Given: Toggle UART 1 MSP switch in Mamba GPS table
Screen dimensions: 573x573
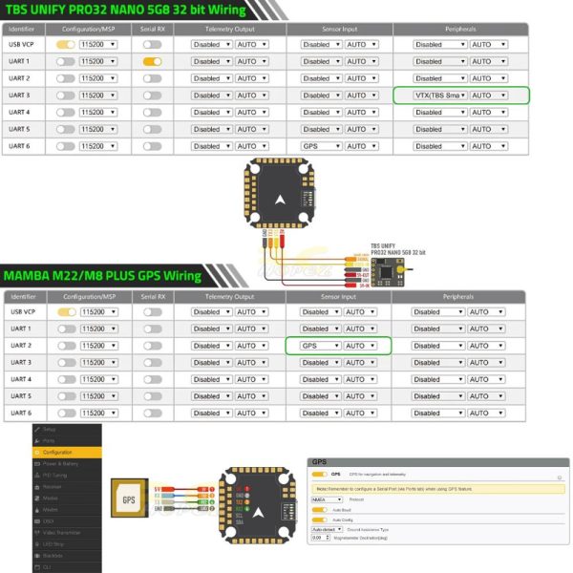Looking at the screenshot, I should pyautogui.click(x=67, y=329).
